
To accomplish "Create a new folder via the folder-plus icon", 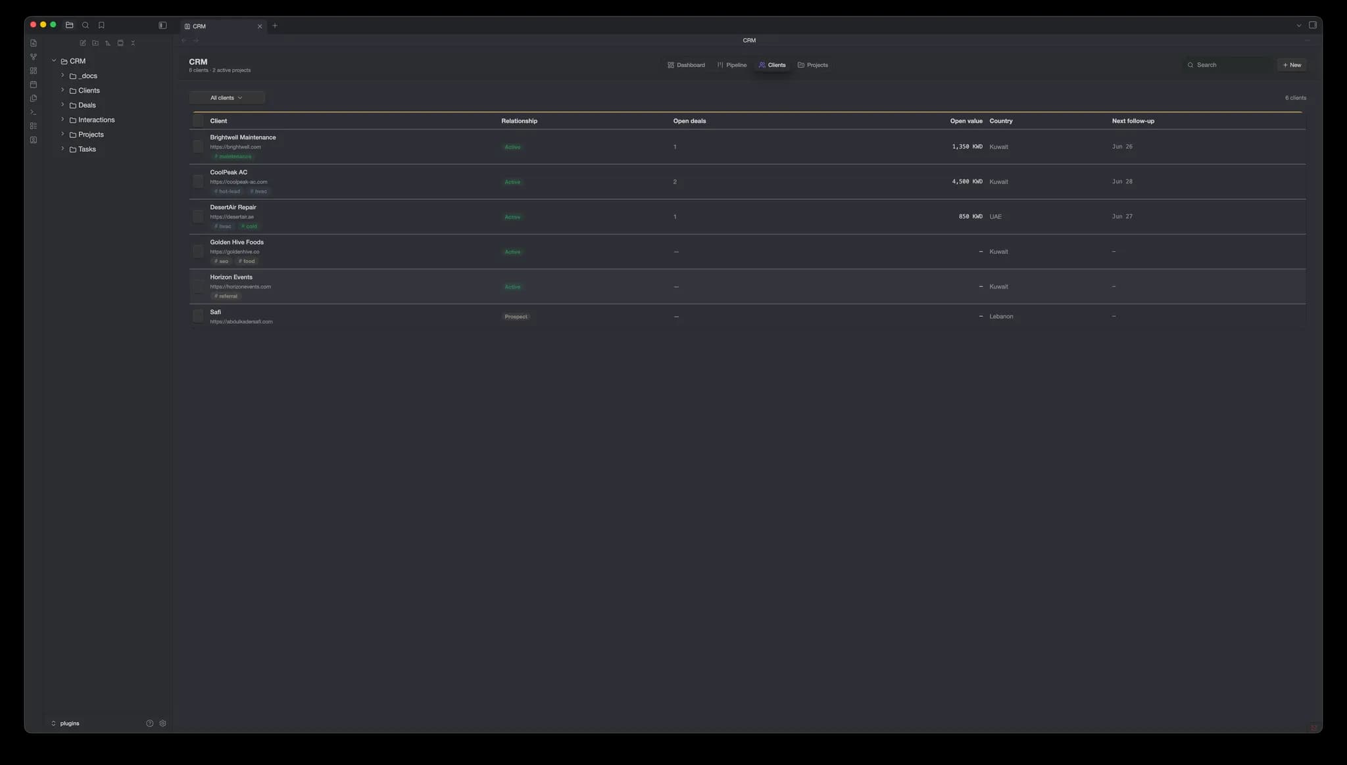I will pos(95,43).
